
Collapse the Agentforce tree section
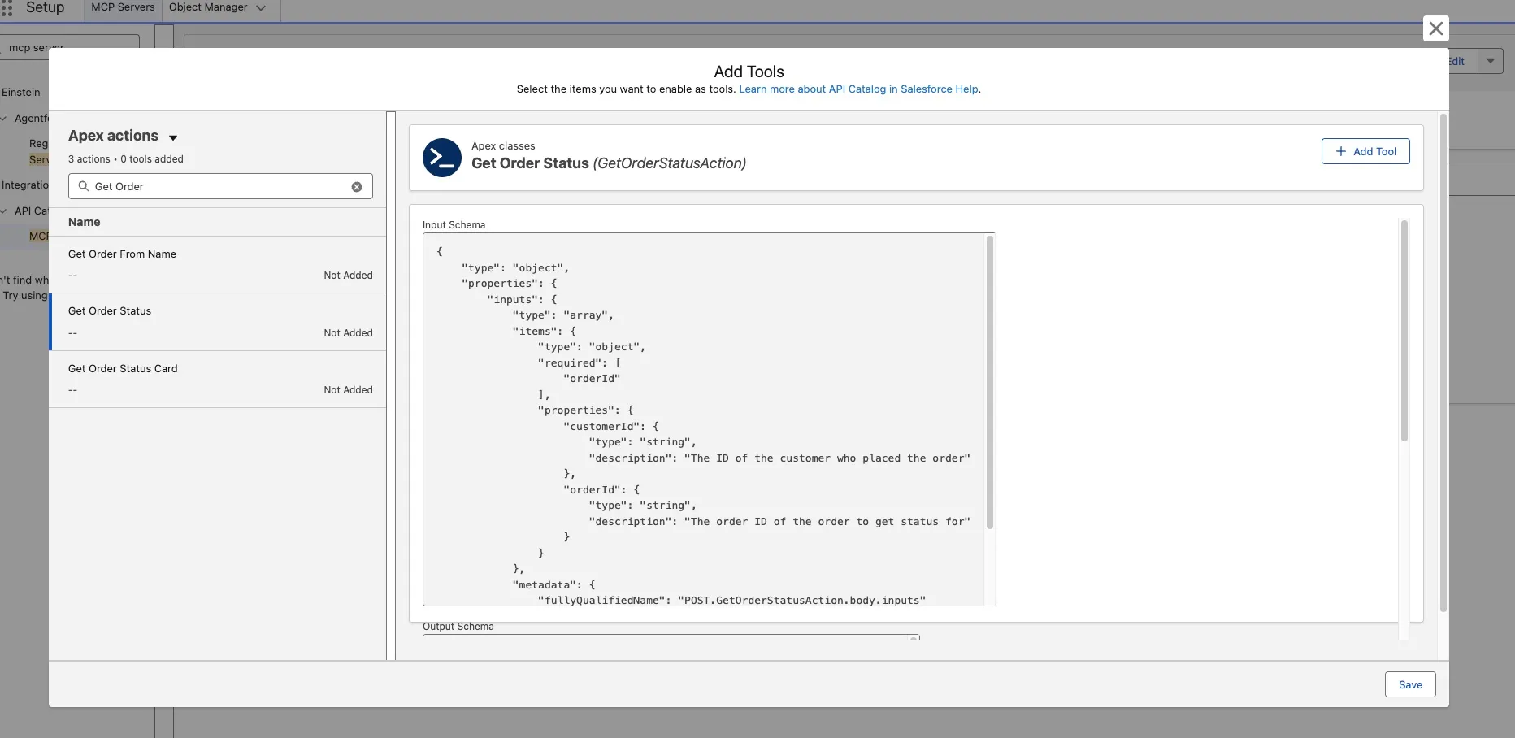[4, 119]
